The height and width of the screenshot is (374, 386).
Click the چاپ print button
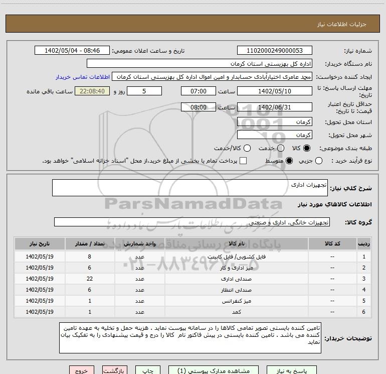[148, 370]
